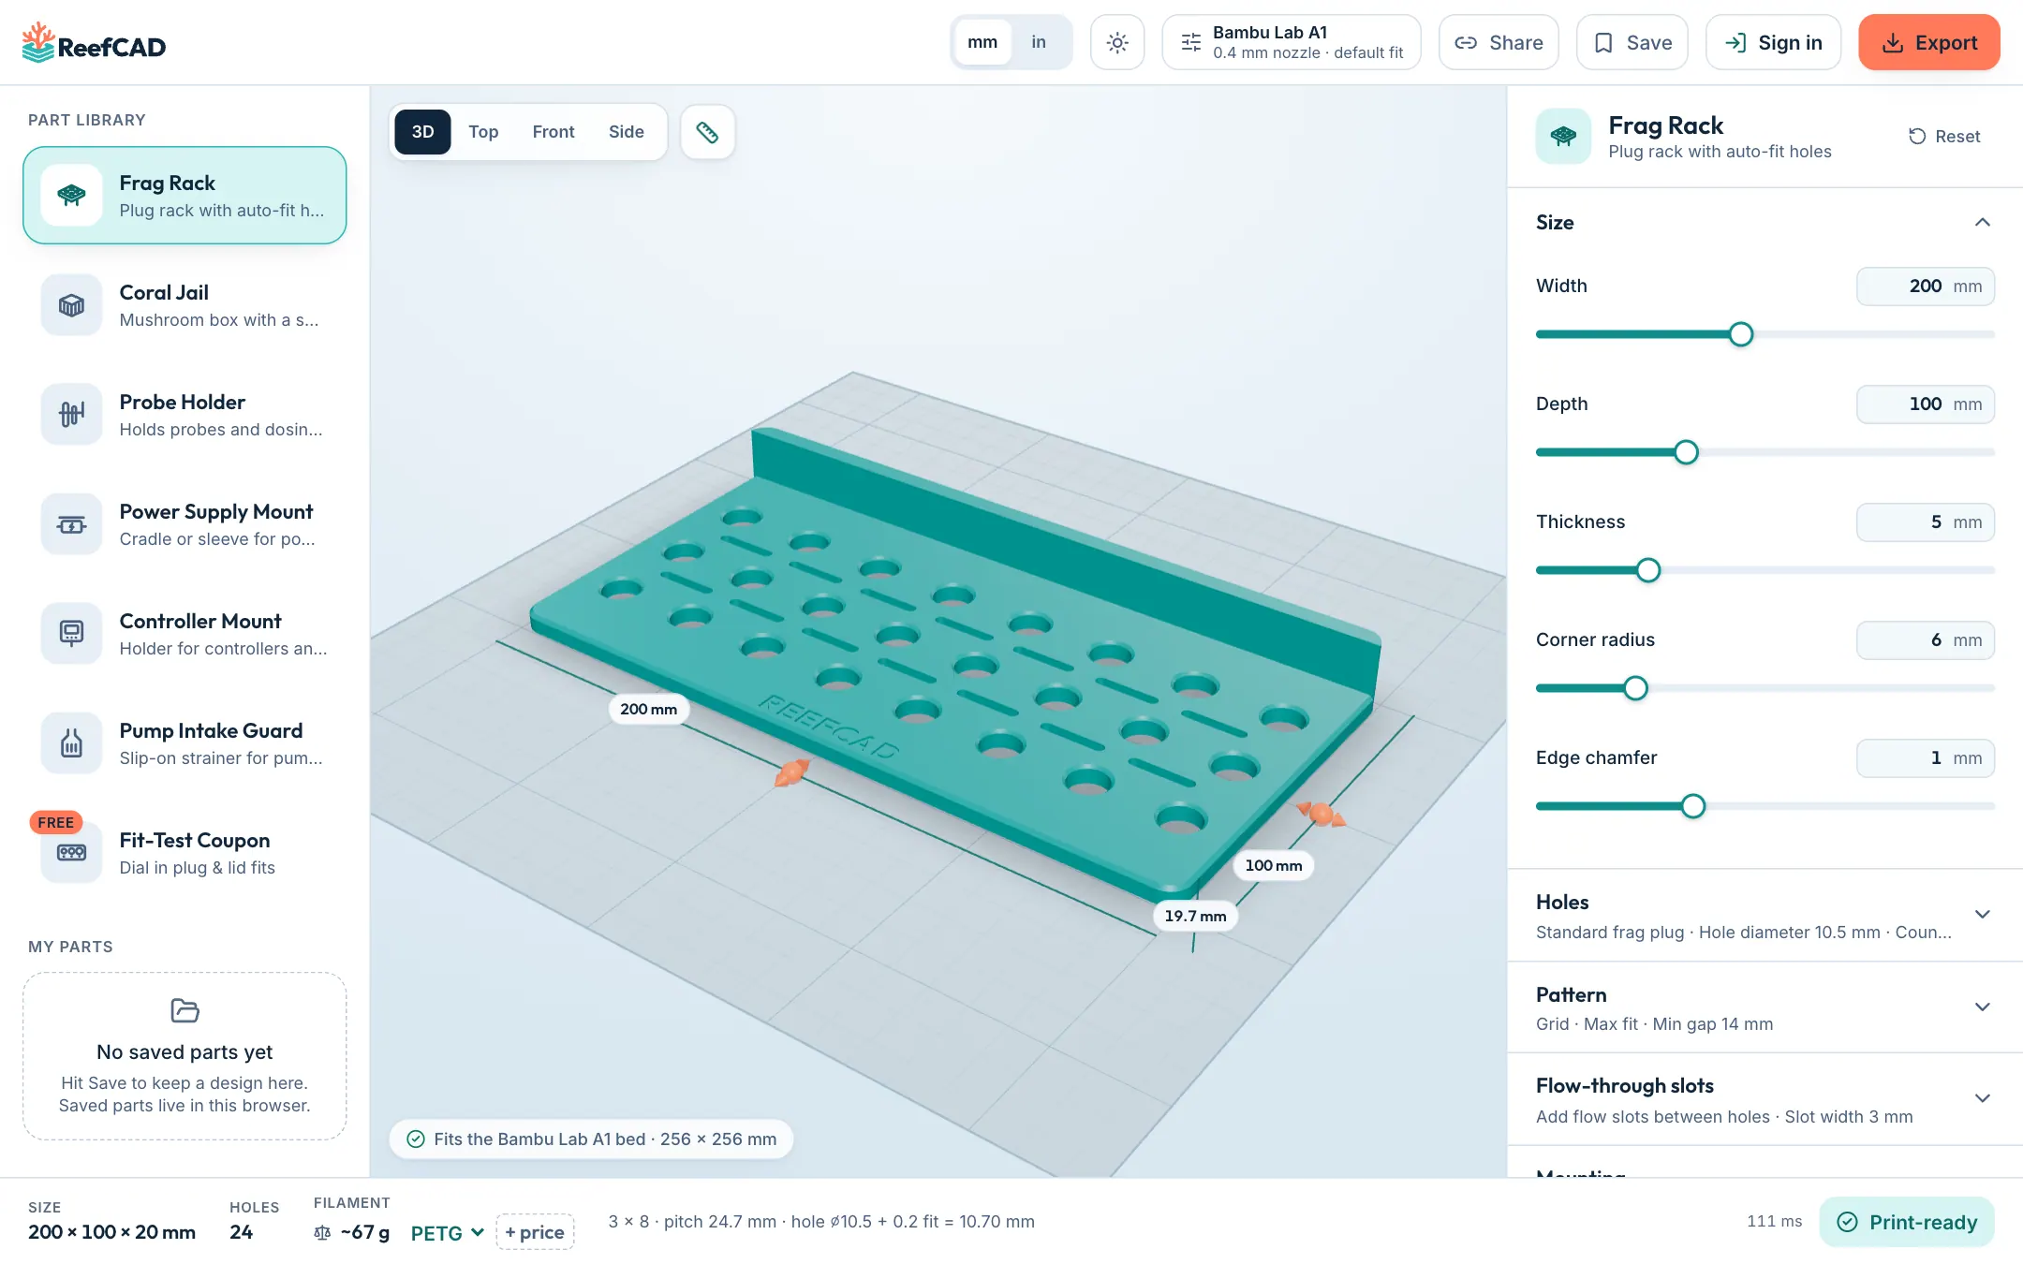Choose the Power Supply Mount icon
This screenshot has height=1264, width=2023.
(x=71, y=523)
